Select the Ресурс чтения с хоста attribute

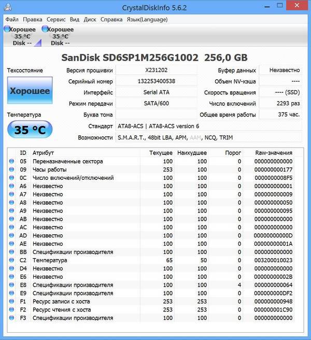(62, 309)
